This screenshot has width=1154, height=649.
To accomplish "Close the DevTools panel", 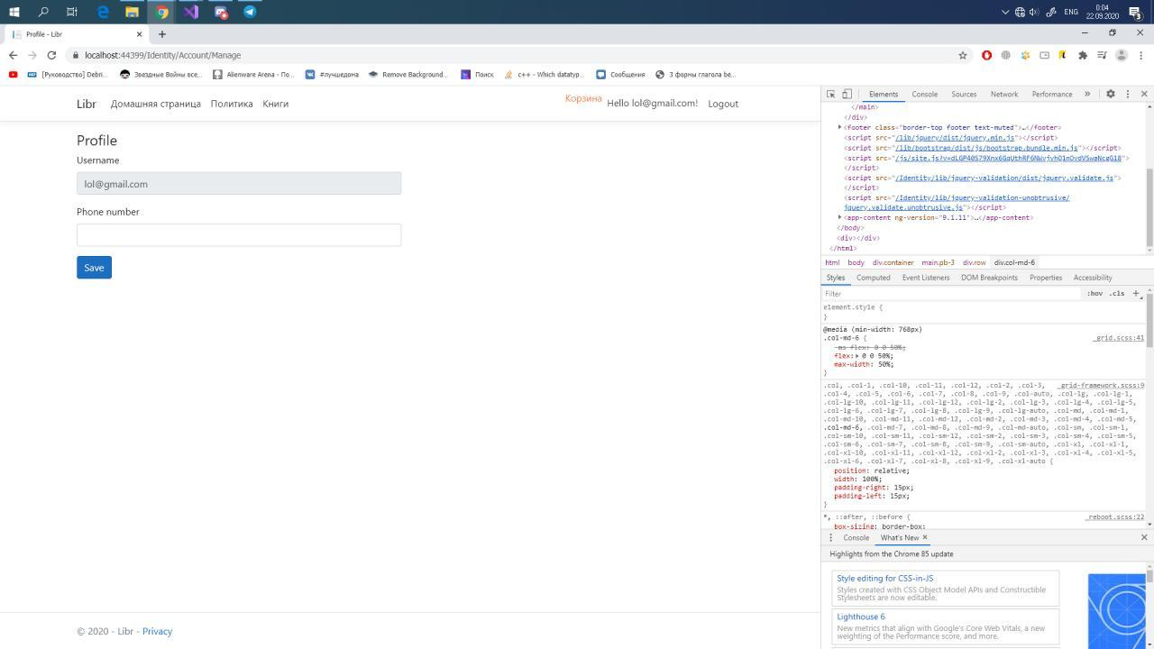I will (1144, 94).
